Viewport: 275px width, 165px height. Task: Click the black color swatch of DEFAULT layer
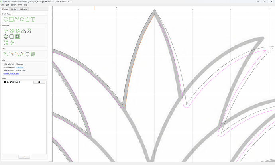click(x=5, y=82)
